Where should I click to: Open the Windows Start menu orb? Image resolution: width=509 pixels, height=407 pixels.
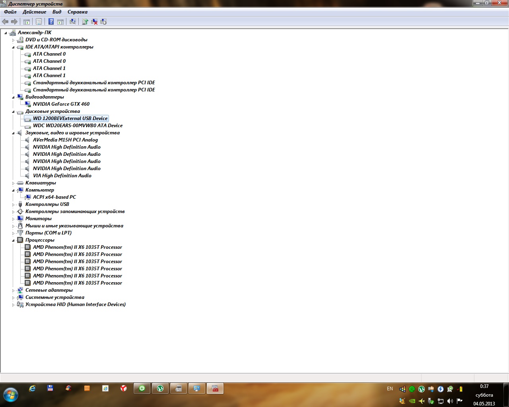pyautogui.click(x=11, y=394)
